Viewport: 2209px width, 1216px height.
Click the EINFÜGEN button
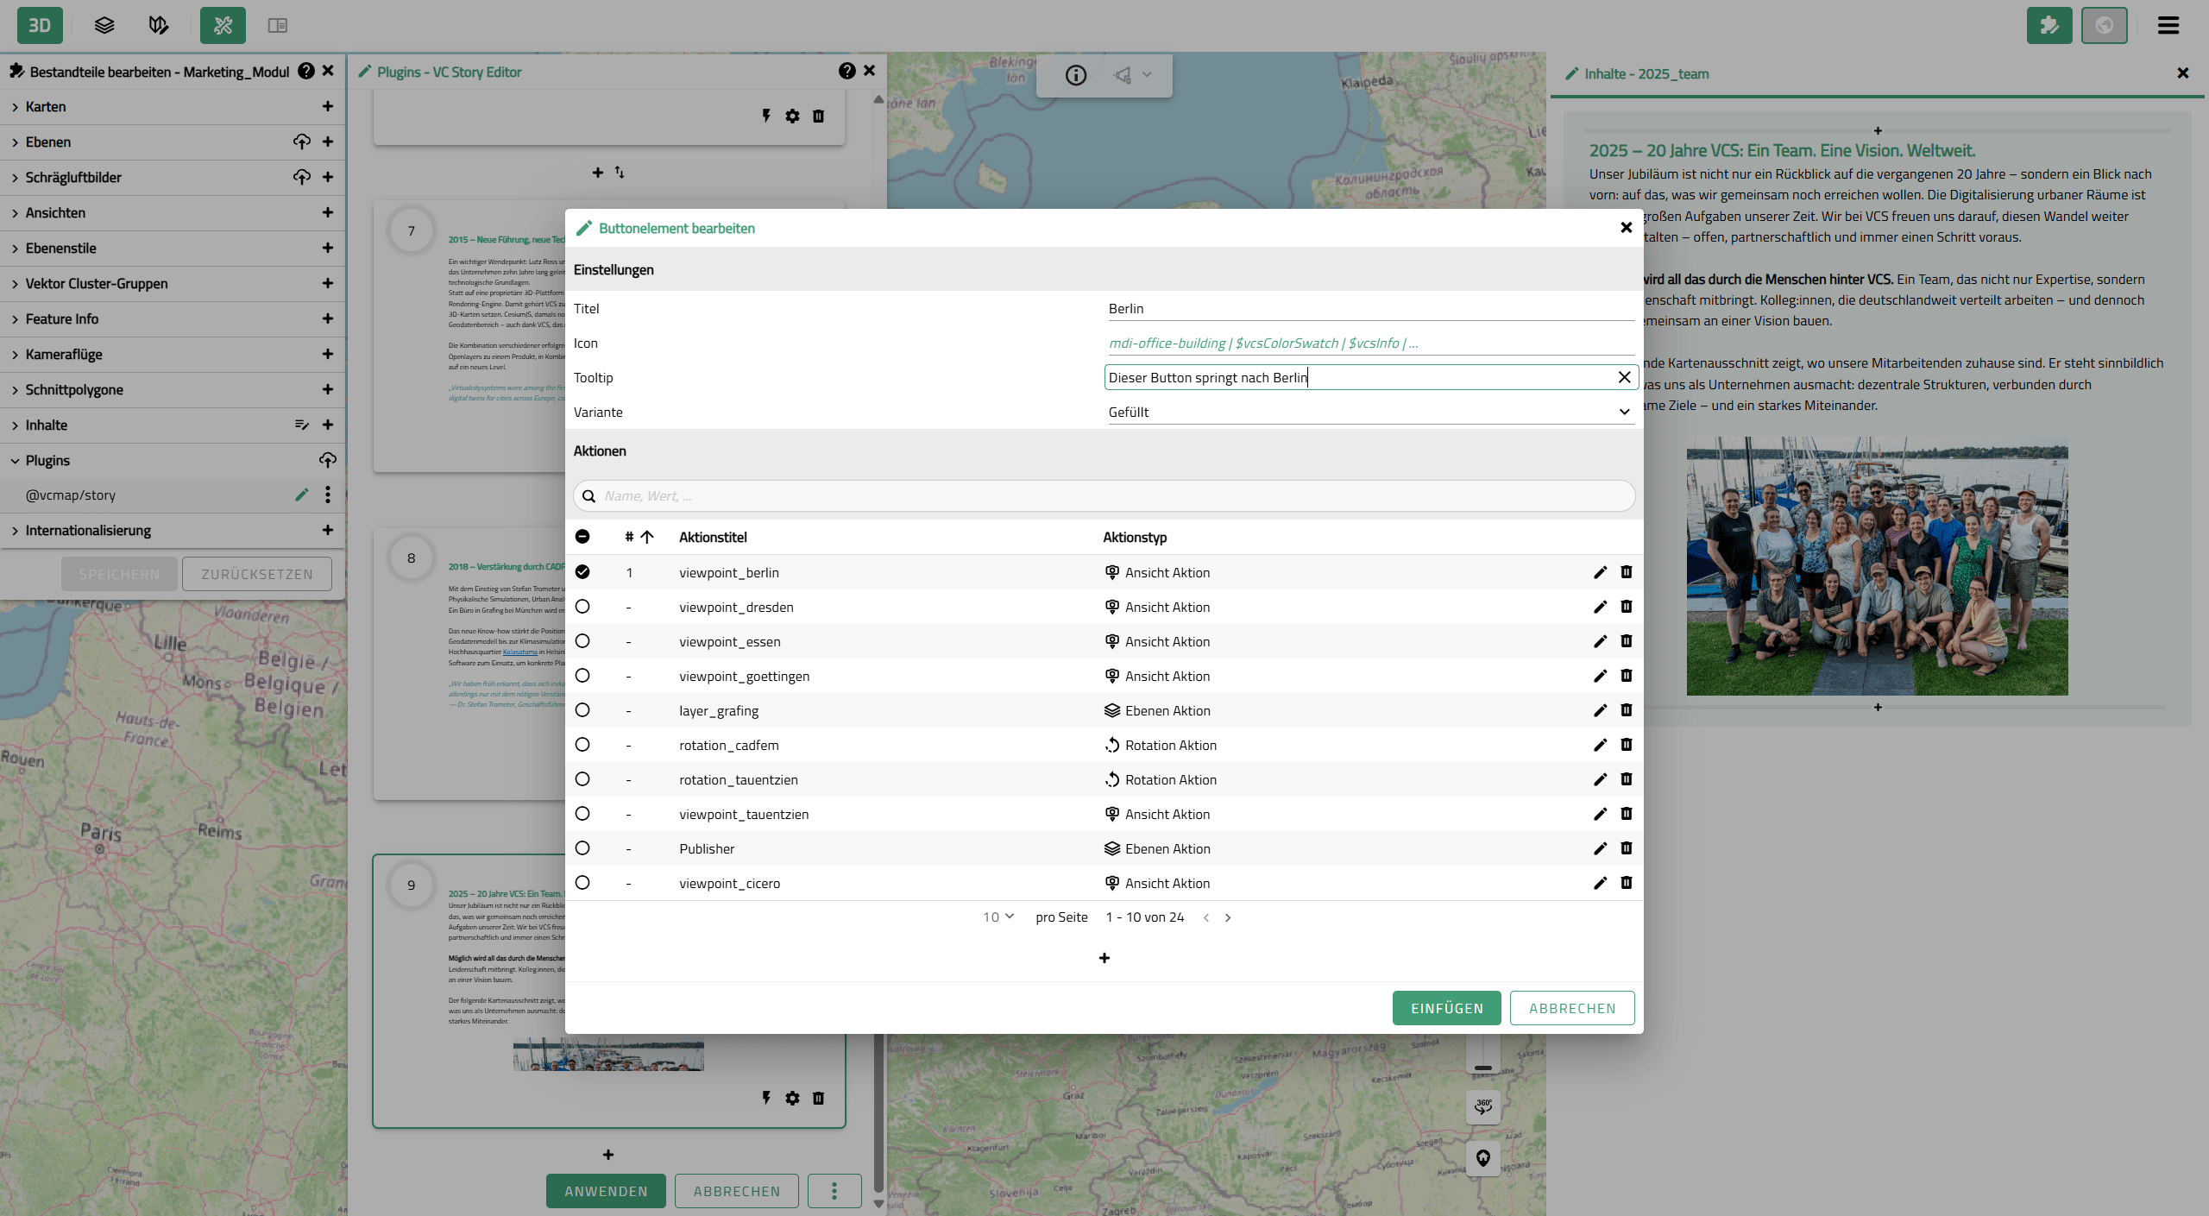tap(1447, 1008)
